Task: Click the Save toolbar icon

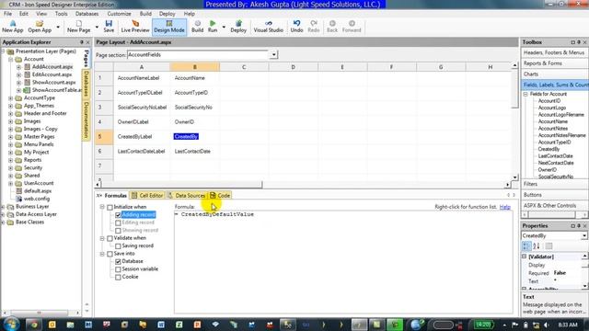Action: click(109, 27)
